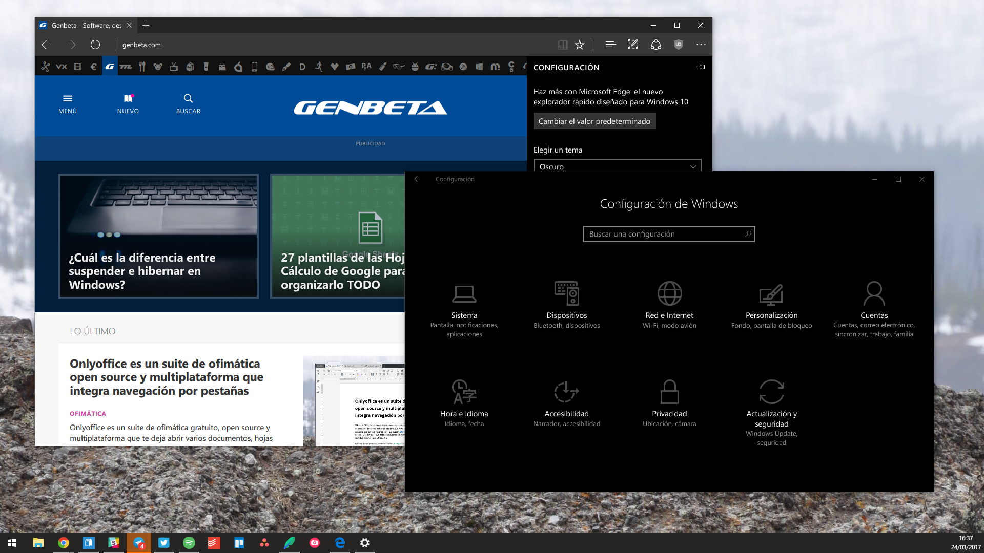This screenshot has height=553, width=984.
Task: Open Genbeta BUSCAR search
Action: pos(189,104)
